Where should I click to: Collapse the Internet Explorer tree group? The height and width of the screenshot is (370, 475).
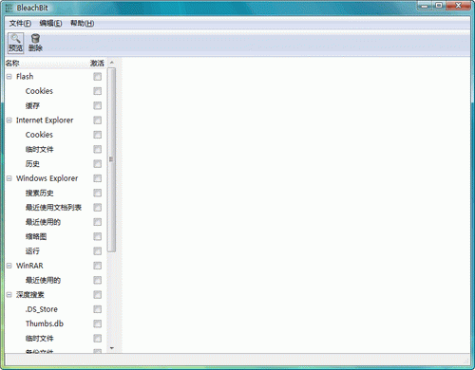click(9, 120)
